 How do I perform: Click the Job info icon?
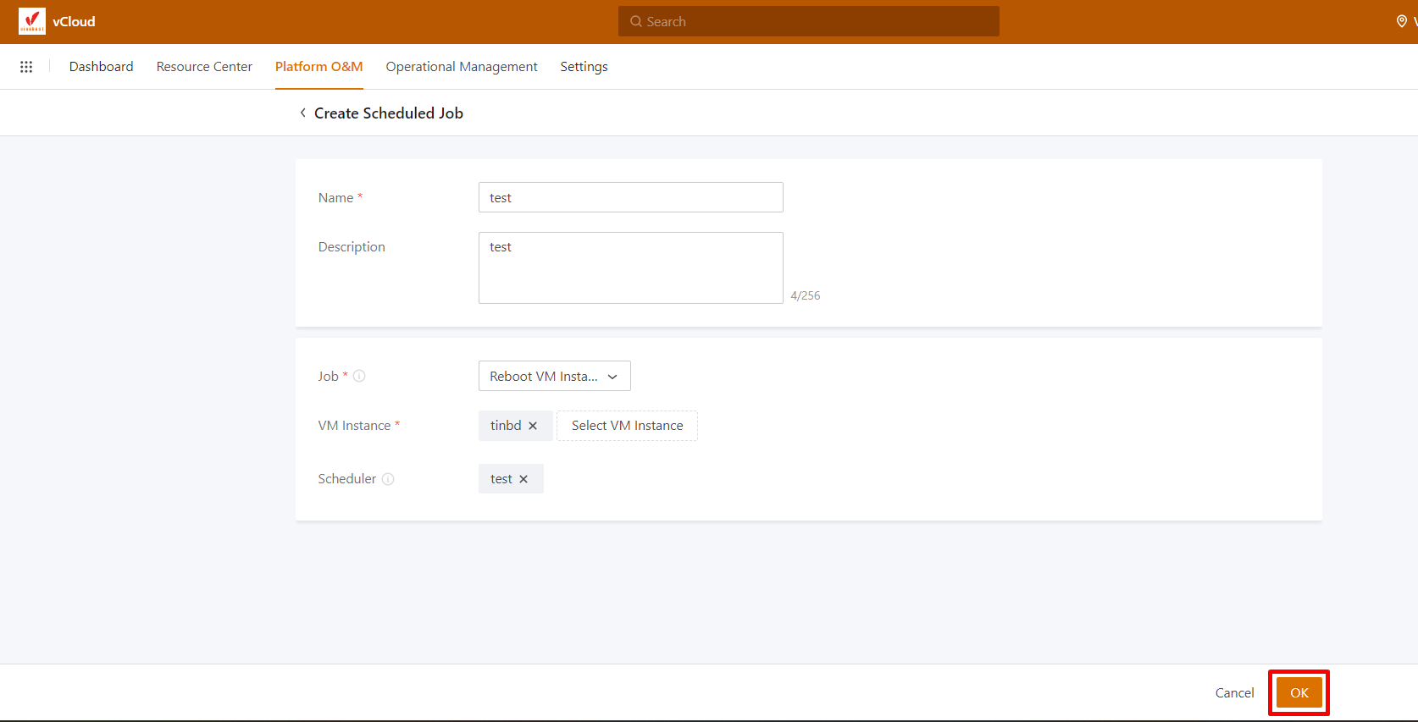pos(359,376)
